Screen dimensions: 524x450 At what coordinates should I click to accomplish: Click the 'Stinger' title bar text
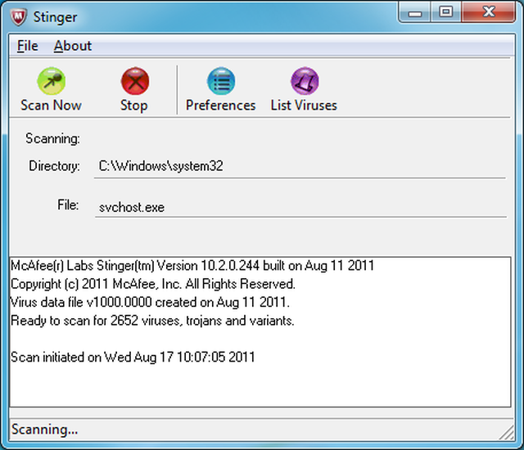(55, 17)
